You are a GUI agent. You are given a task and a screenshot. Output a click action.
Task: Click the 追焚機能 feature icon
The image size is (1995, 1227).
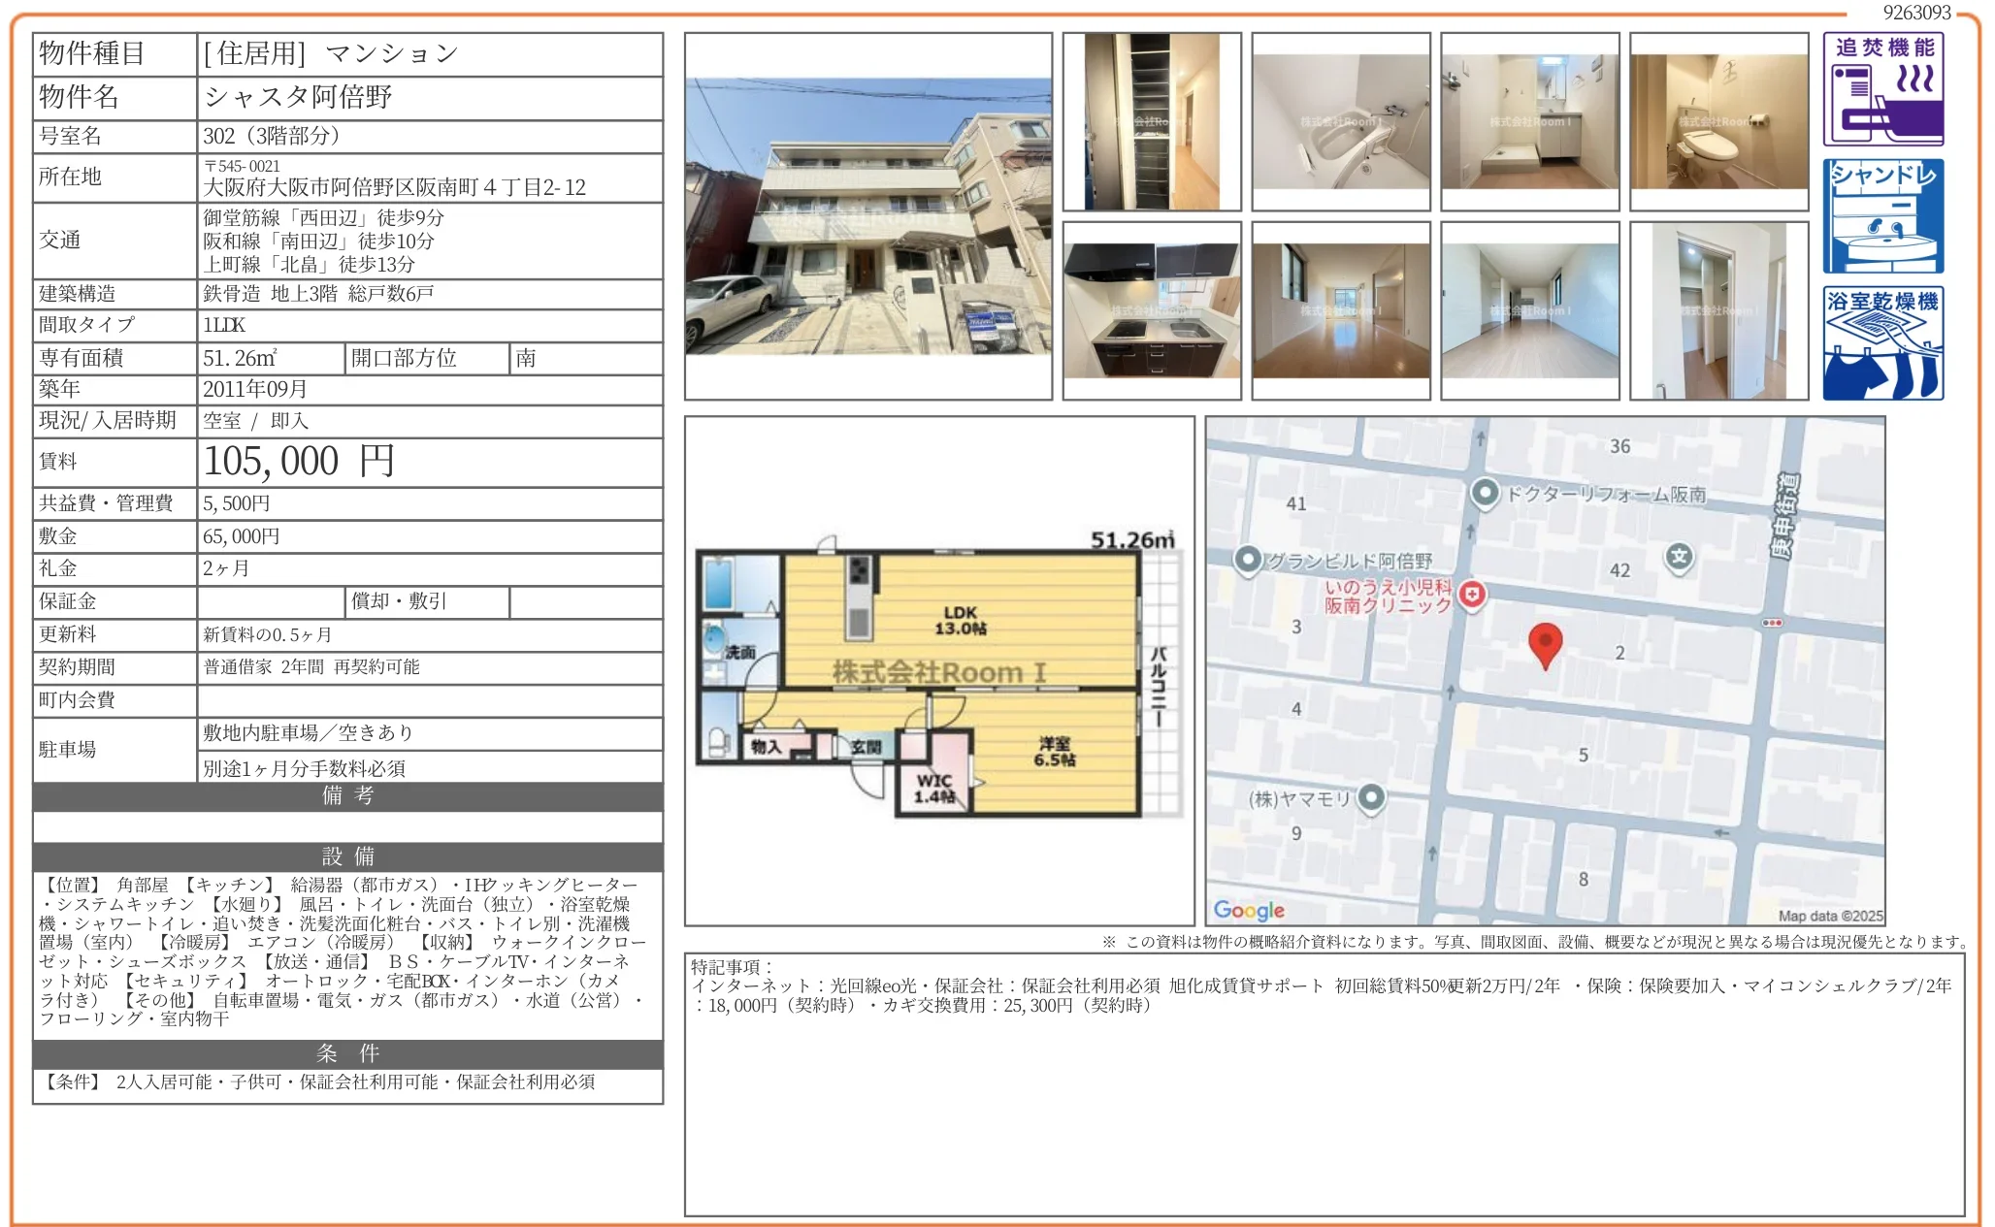click(1882, 89)
